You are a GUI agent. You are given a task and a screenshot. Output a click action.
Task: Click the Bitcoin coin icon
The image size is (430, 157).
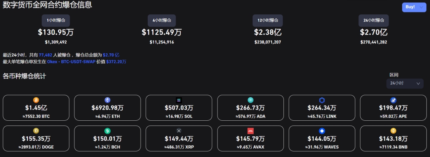click(36, 100)
